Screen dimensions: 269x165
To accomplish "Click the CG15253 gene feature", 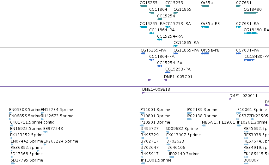I will [168, 6].
